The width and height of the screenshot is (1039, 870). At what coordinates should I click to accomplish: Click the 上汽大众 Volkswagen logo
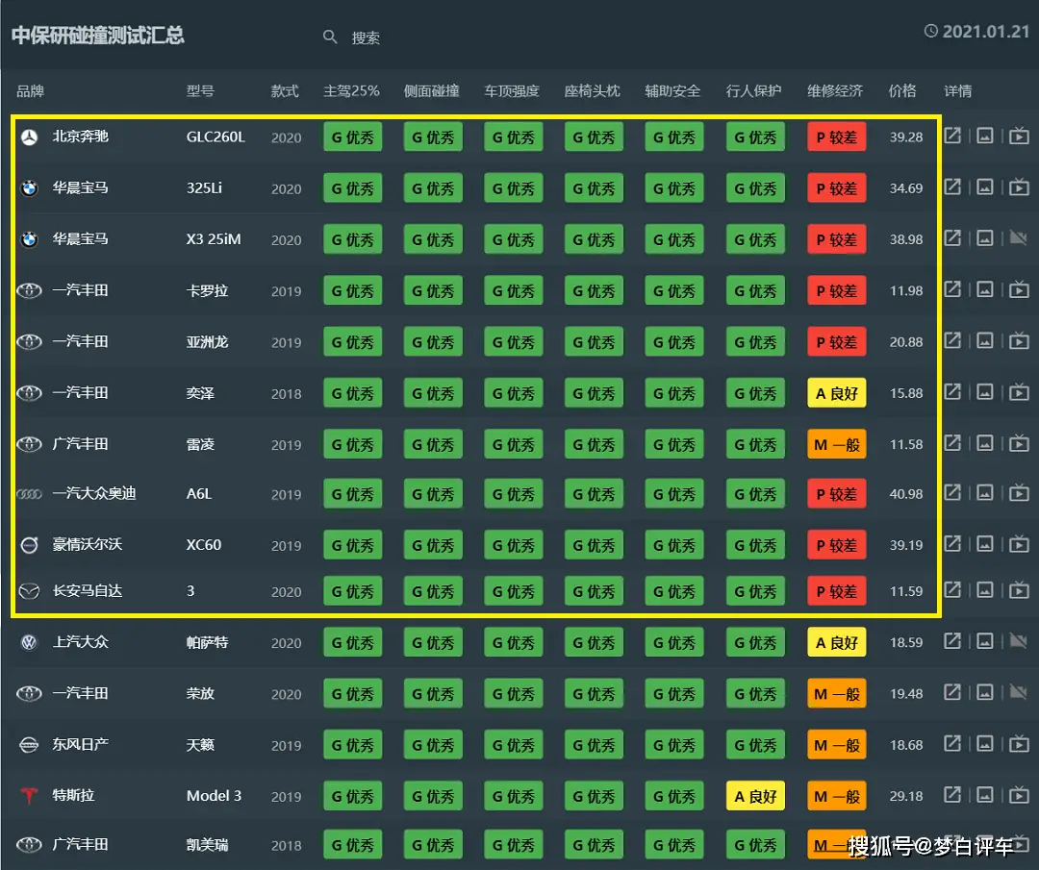pyautogui.click(x=29, y=642)
